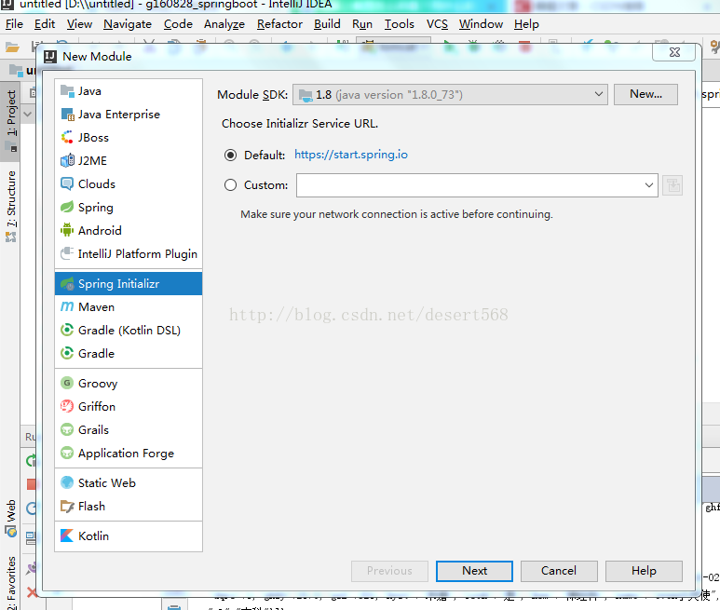The image size is (720, 610).
Task: Click the Application Forge icon
Action: pyautogui.click(x=67, y=453)
